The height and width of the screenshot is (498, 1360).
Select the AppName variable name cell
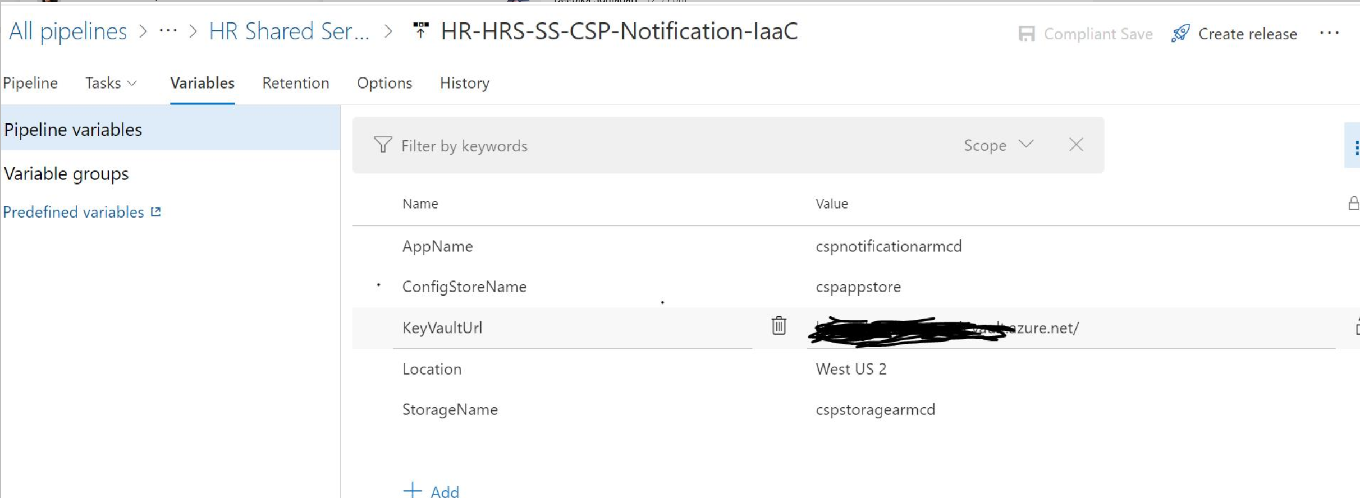(437, 246)
